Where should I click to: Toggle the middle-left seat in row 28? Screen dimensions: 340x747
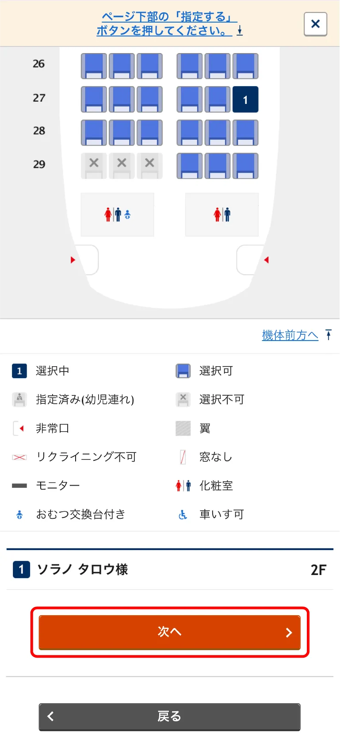122,132
